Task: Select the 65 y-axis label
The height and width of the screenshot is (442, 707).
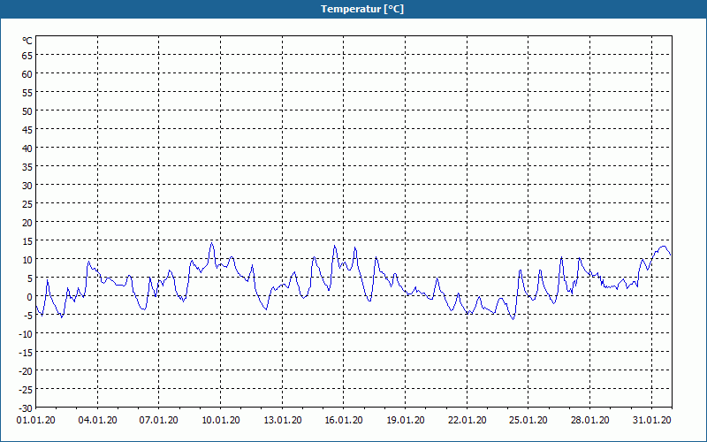Action: 27,56
